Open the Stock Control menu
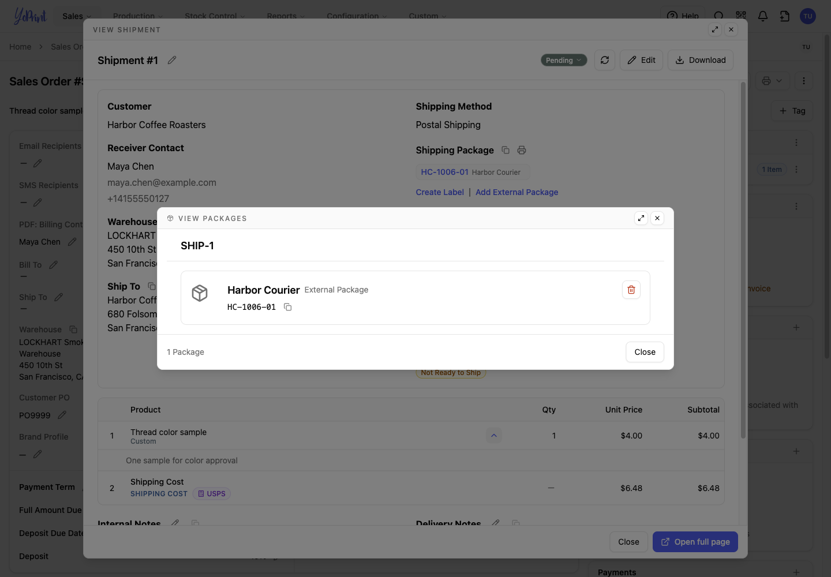Screen dimensions: 831x577 (x=215, y=16)
